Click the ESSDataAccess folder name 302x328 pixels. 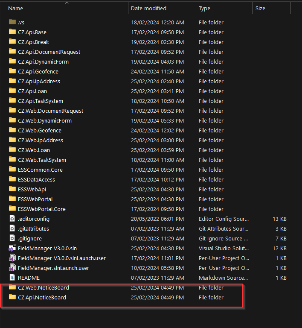36,180
